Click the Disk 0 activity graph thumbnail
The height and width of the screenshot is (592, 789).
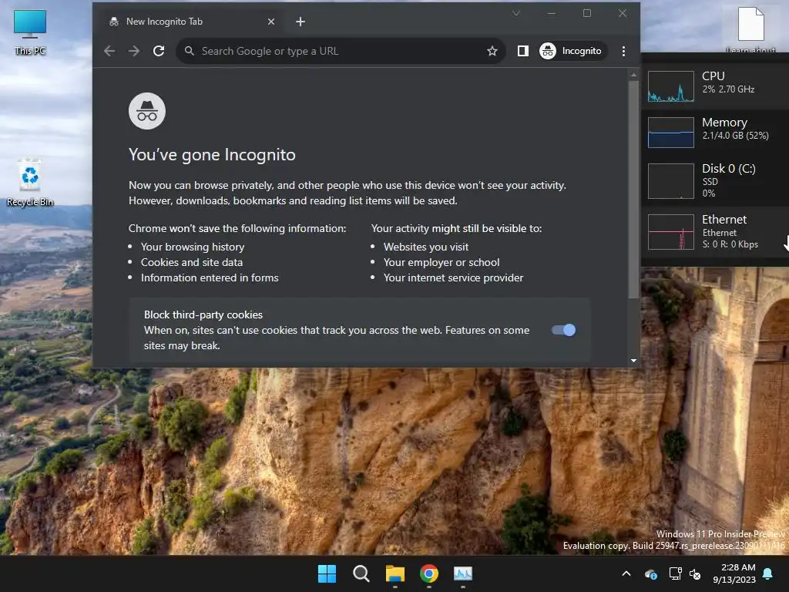coord(671,181)
